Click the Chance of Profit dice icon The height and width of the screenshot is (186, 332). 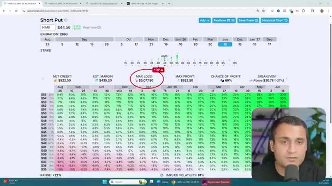coord(222,81)
